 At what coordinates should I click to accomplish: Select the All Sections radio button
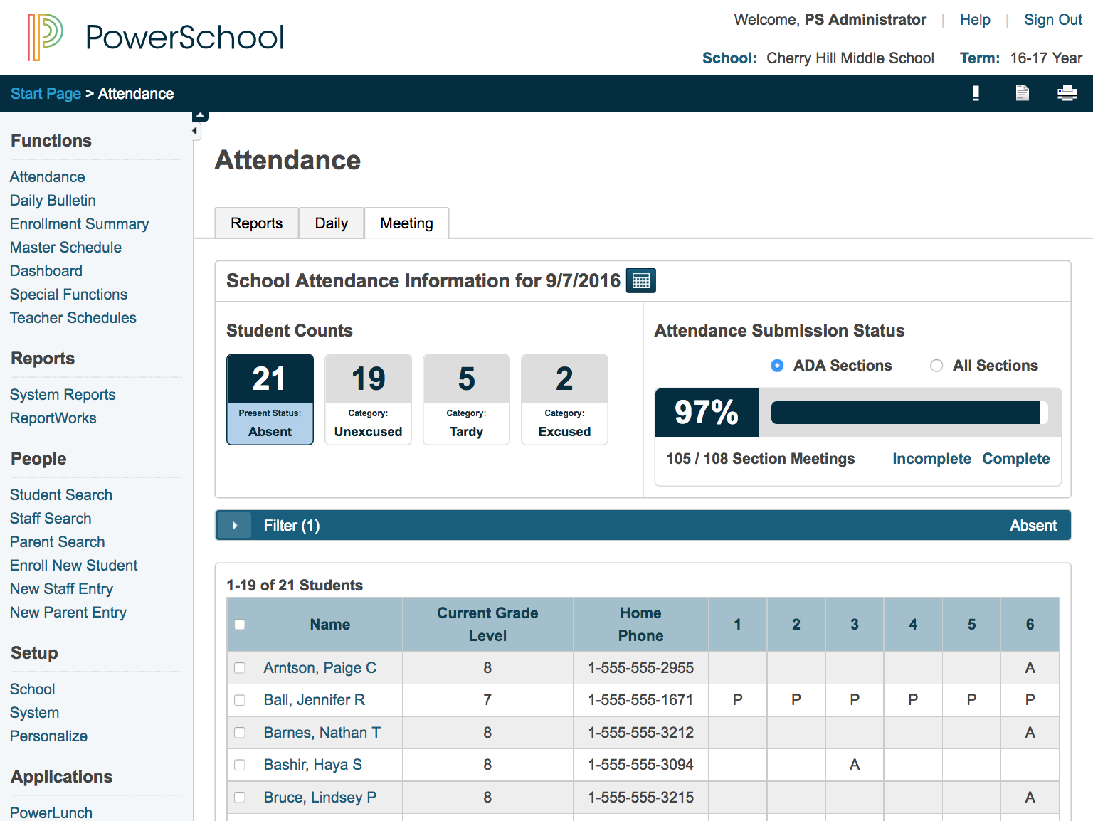(936, 365)
